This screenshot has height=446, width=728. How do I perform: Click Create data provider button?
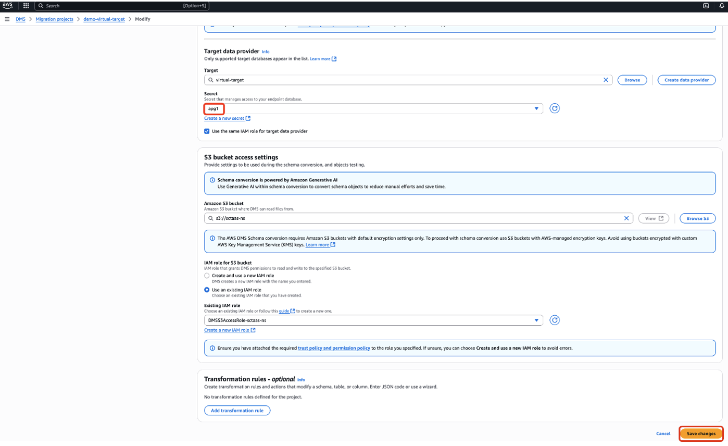[x=687, y=80]
